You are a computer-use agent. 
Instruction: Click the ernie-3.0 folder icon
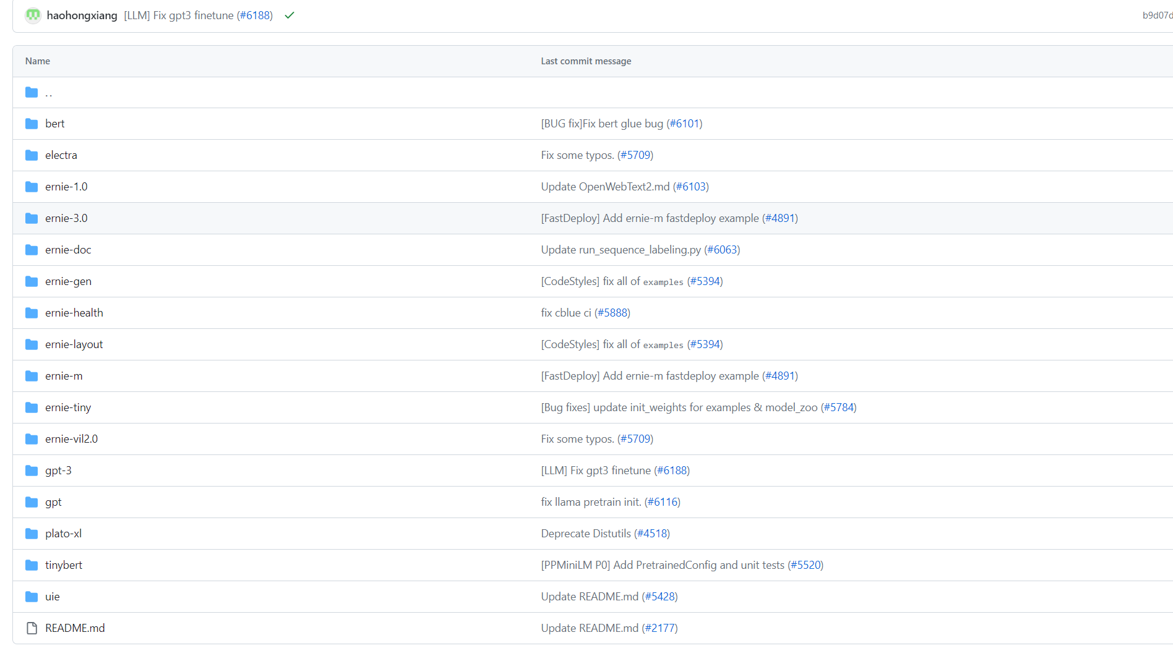[32, 218]
